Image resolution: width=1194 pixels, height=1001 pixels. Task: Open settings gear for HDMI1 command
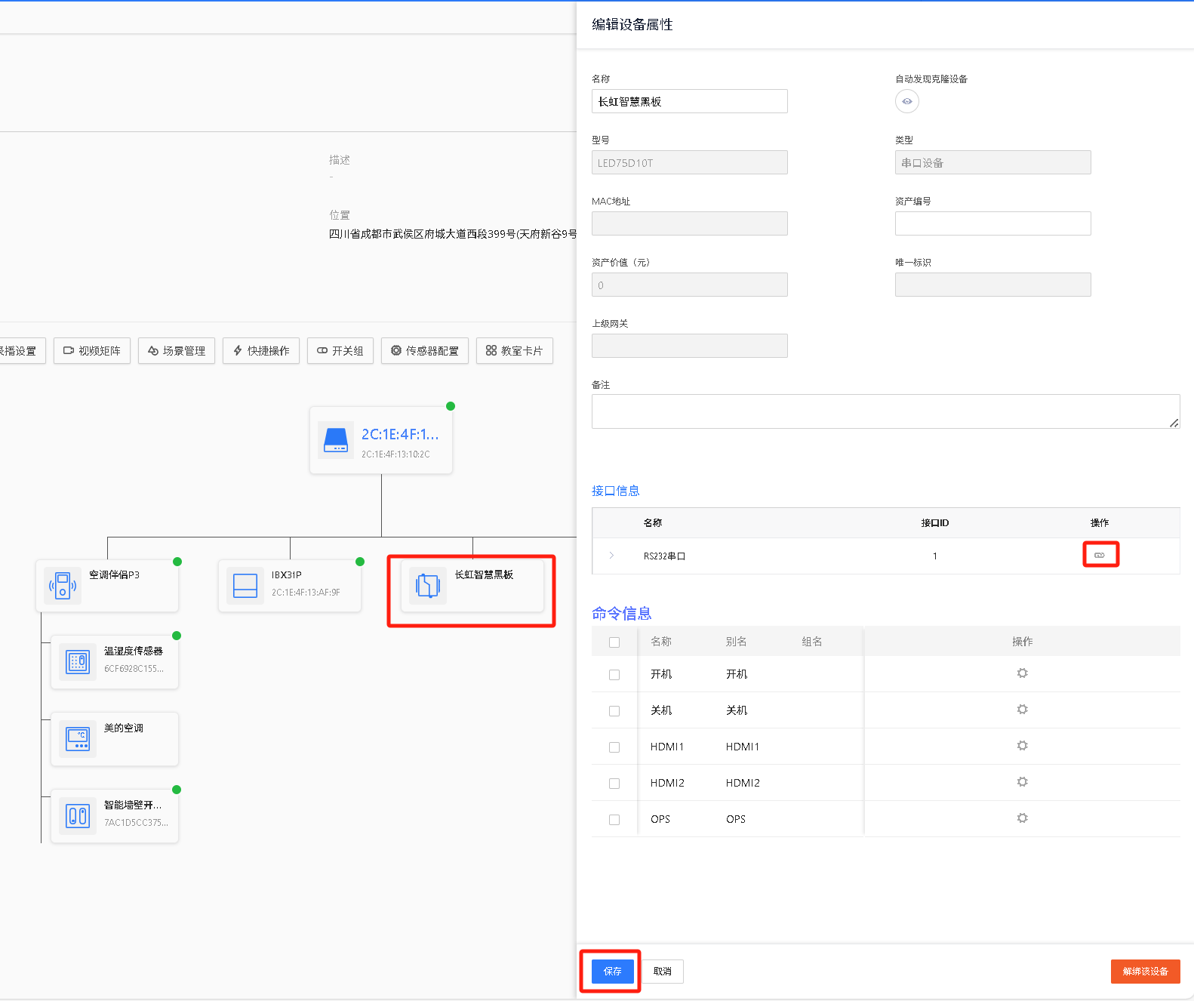tap(1022, 746)
